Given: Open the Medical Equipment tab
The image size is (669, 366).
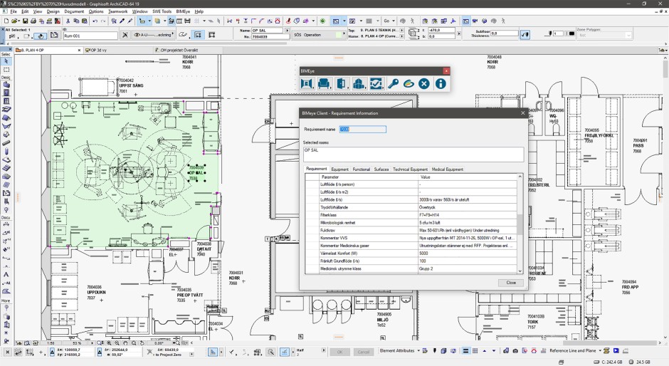Looking at the screenshot, I should (x=448, y=169).
